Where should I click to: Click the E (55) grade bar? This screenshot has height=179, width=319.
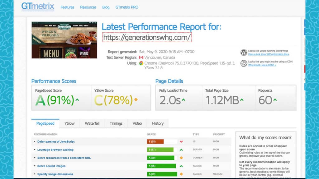pyautogui.click(x=155, y=142)
